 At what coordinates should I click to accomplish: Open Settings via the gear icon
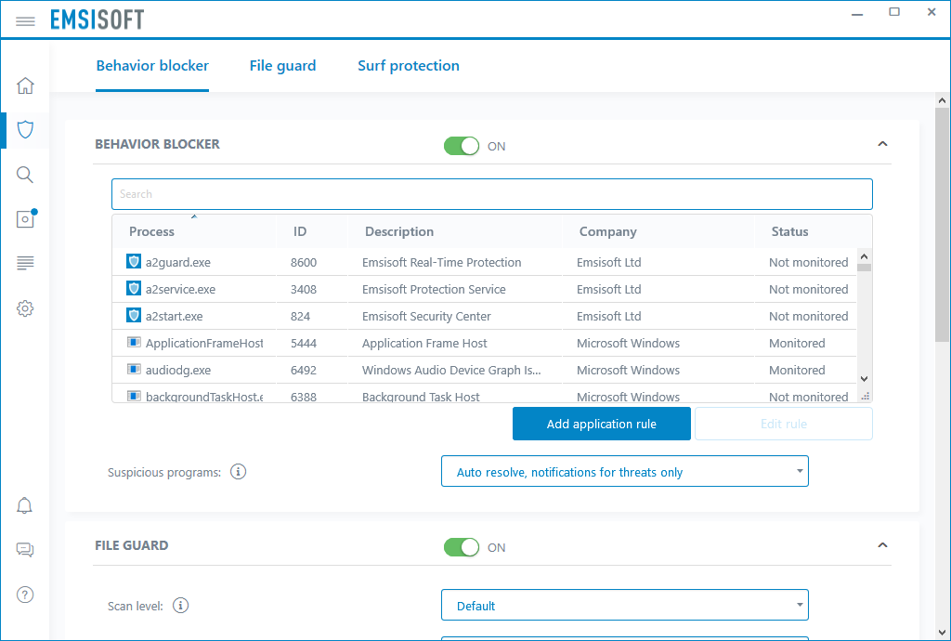(25, 307)
